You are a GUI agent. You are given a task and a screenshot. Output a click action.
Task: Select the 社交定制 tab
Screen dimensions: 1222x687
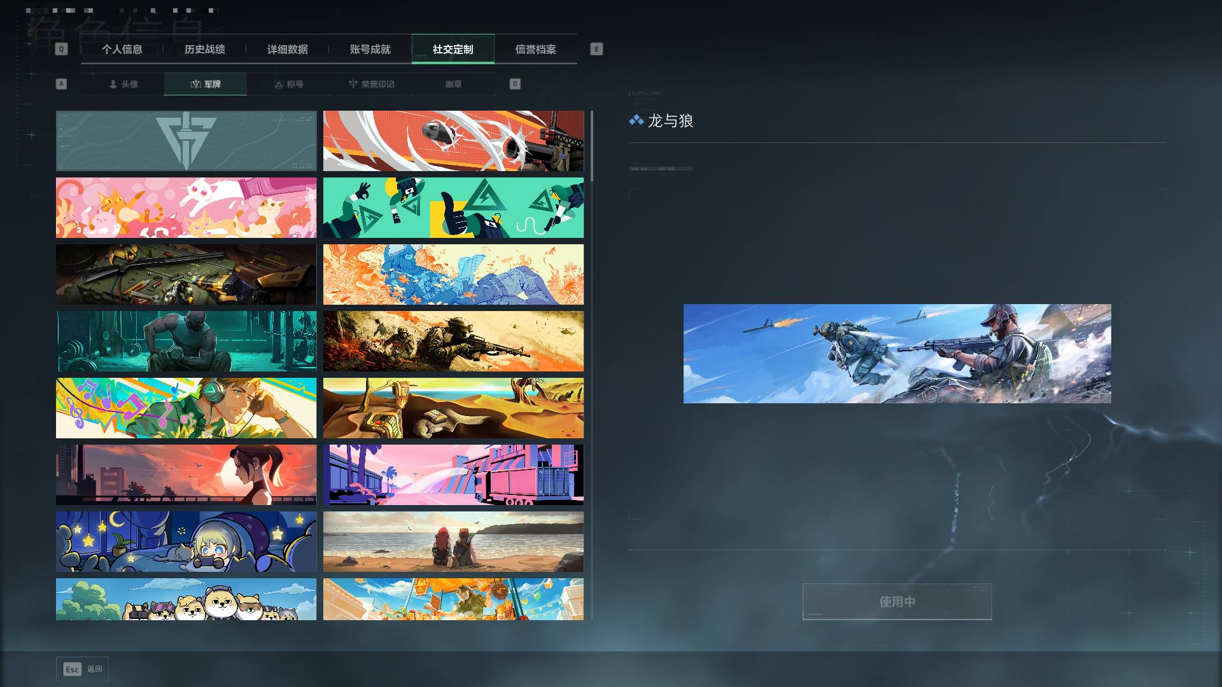(453, 50)
